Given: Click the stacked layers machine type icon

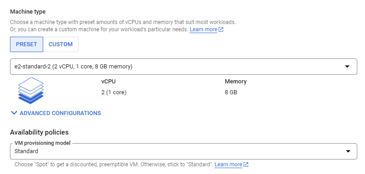Looking at the screenshot, I should 31,91.
